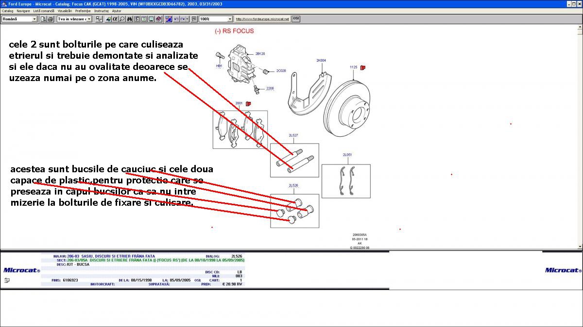Viewport: 583px width, 327px height.
Task: Click the checkmark selection toolbar icon
Action: coord(99,19)
